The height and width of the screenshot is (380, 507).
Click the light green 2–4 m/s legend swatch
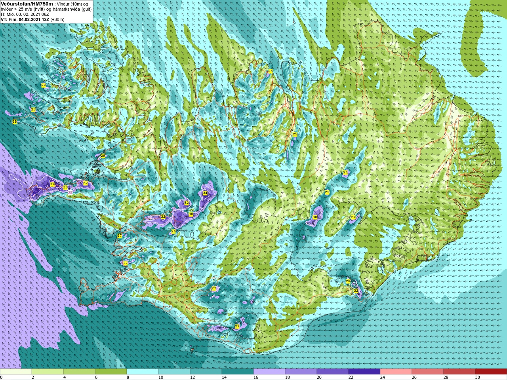48,372
